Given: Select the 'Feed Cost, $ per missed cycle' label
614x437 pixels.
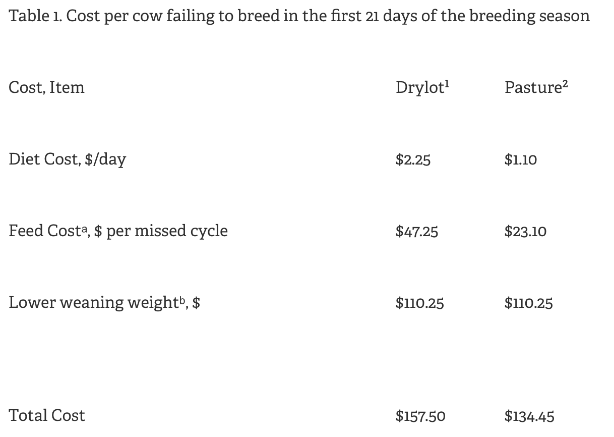Looking at the screenshot, I should click(118, 231).
